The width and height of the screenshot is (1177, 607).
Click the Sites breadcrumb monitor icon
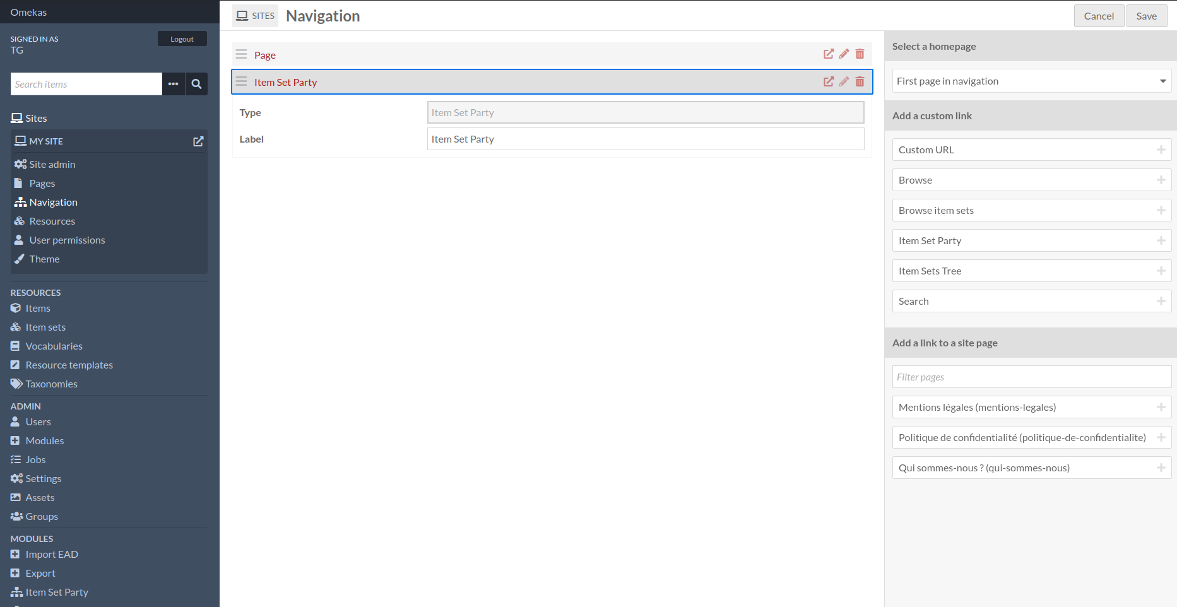point(242,16)
